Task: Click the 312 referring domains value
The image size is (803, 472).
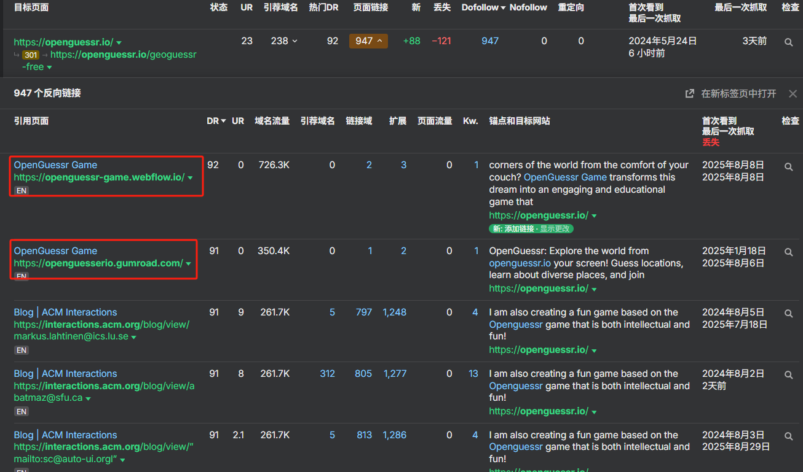Action: [x=327, y=374]
